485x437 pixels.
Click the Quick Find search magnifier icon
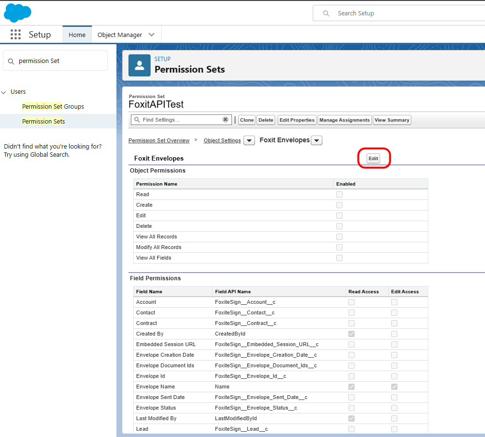[x=11, y=61]
